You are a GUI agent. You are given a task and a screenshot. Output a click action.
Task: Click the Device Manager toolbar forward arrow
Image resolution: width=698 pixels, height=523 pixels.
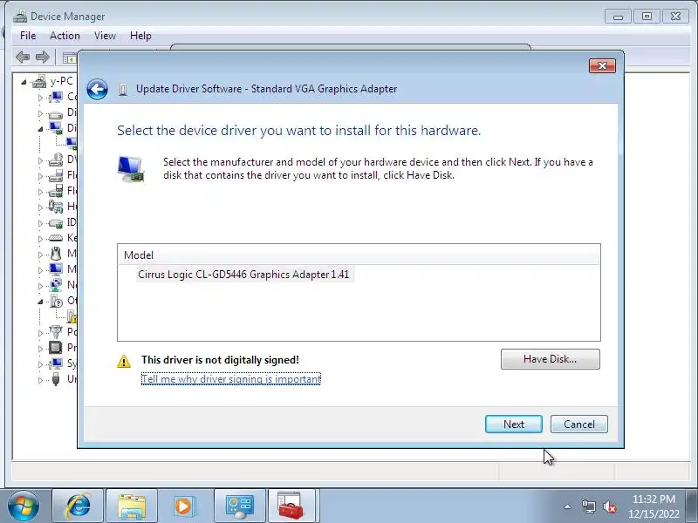[42, 57]
